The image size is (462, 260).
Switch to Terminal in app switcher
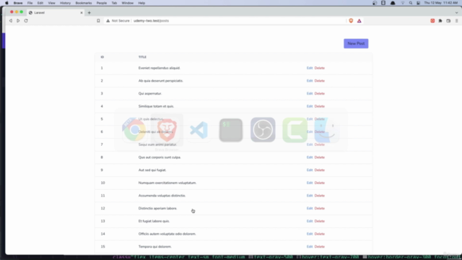coord(231,130)
